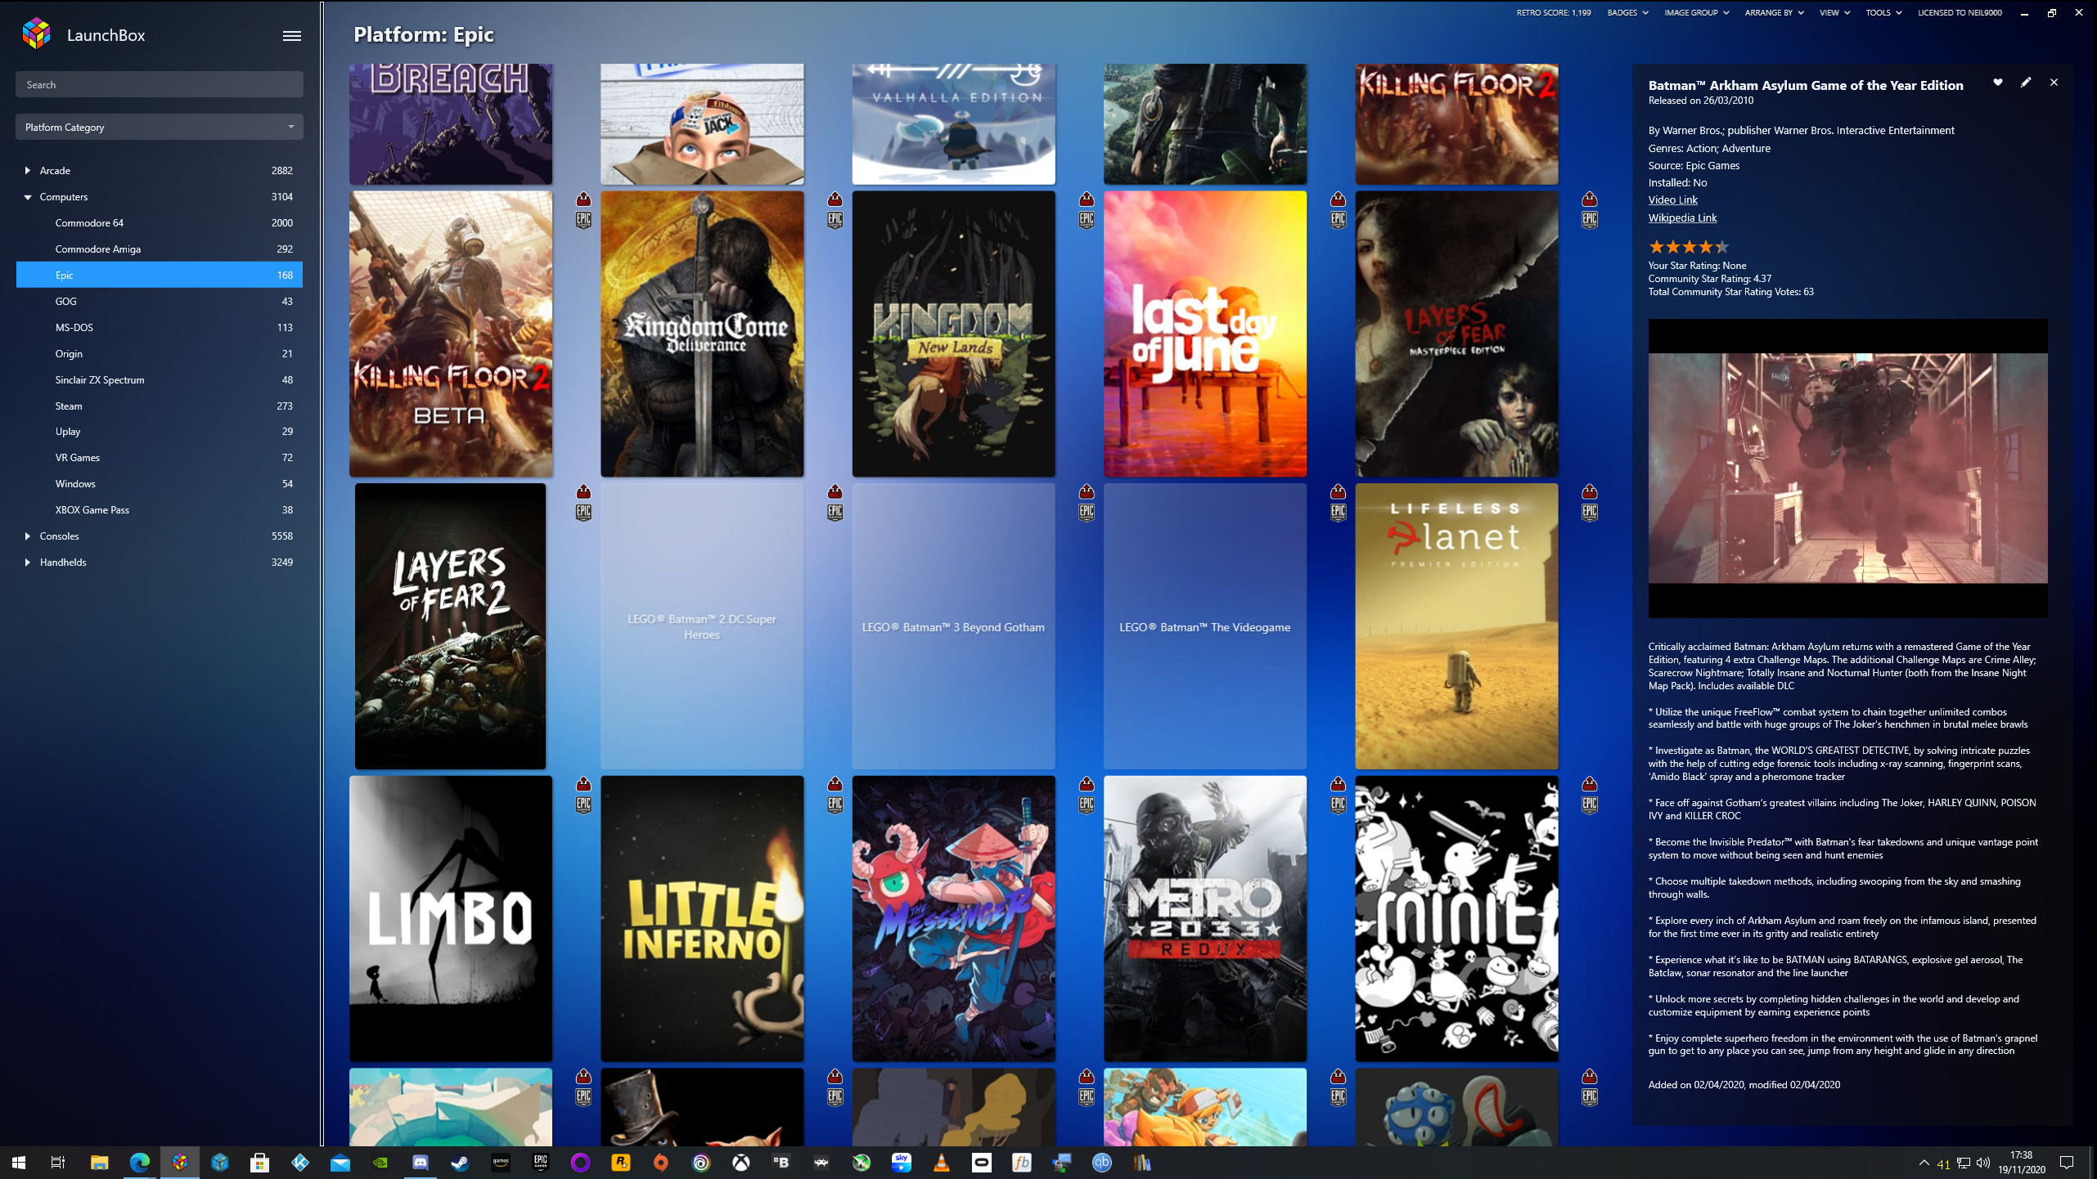
Task: Collapse the Computers tree node
Action: click(28, 197)
